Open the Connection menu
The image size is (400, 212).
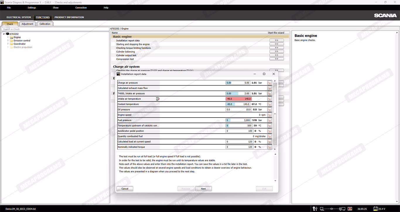(81, 8)
